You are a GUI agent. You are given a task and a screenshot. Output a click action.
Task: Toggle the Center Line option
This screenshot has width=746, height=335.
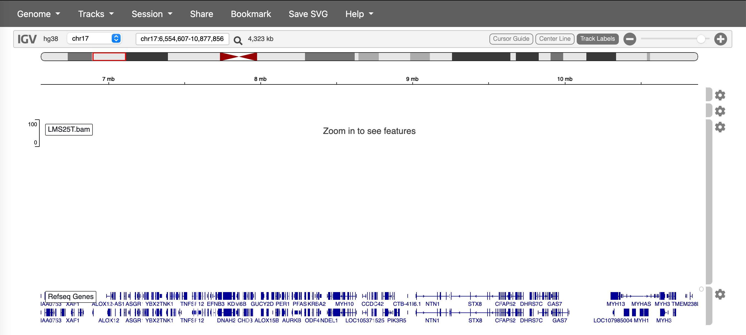tap(555, 39)
